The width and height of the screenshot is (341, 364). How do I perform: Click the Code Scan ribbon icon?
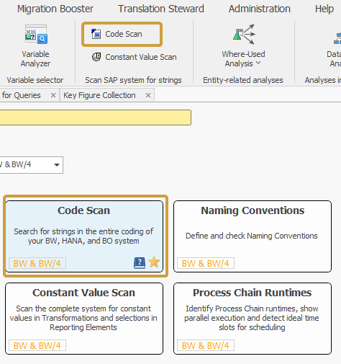tap(96, 34)
